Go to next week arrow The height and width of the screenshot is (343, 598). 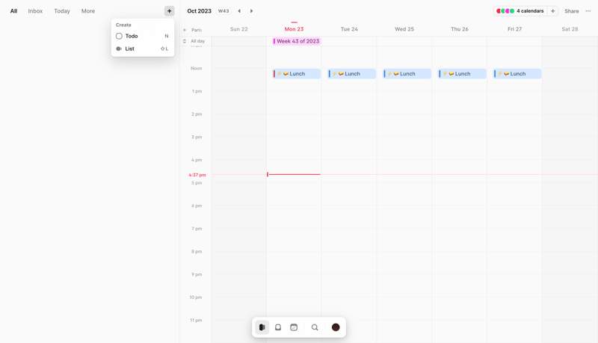click(x=251, y=11)
